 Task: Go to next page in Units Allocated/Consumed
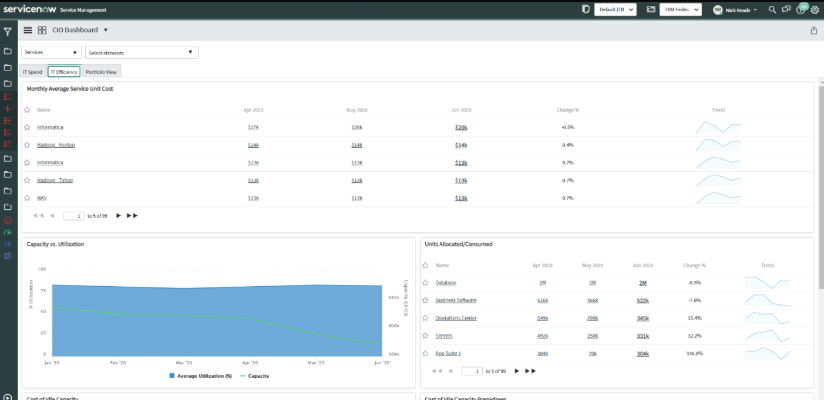pyautogui.click(x=517, y=371)
